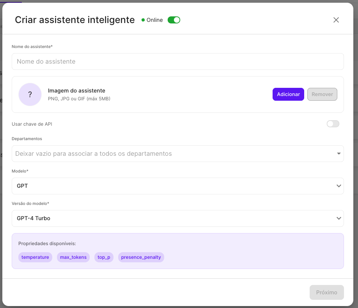Click the top_p property tag

point(104,257)
